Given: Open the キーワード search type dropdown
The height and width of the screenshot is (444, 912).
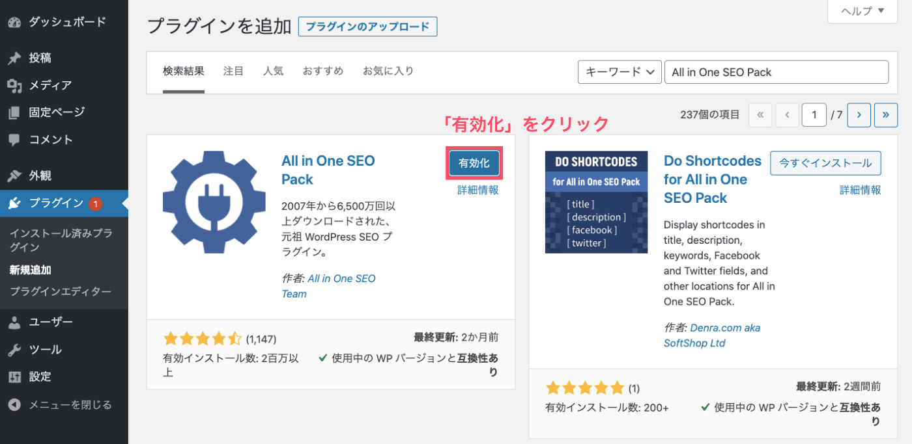Looking at the screenshot, I should click(x=620, y=72).
